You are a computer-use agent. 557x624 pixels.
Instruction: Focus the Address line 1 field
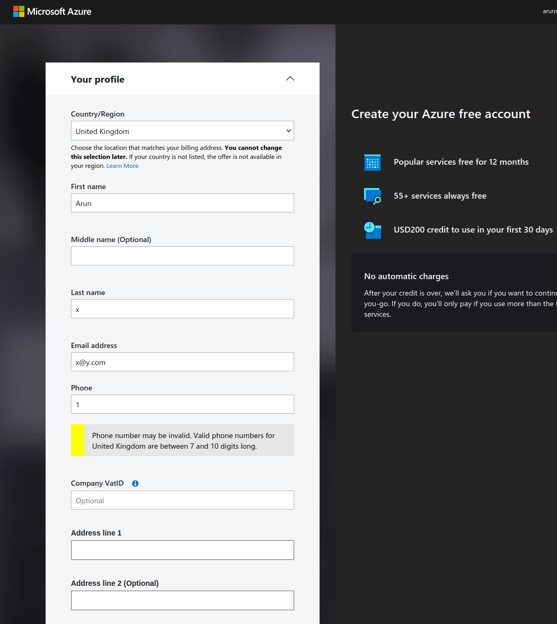pyautogui.click(x=182, y=550)
